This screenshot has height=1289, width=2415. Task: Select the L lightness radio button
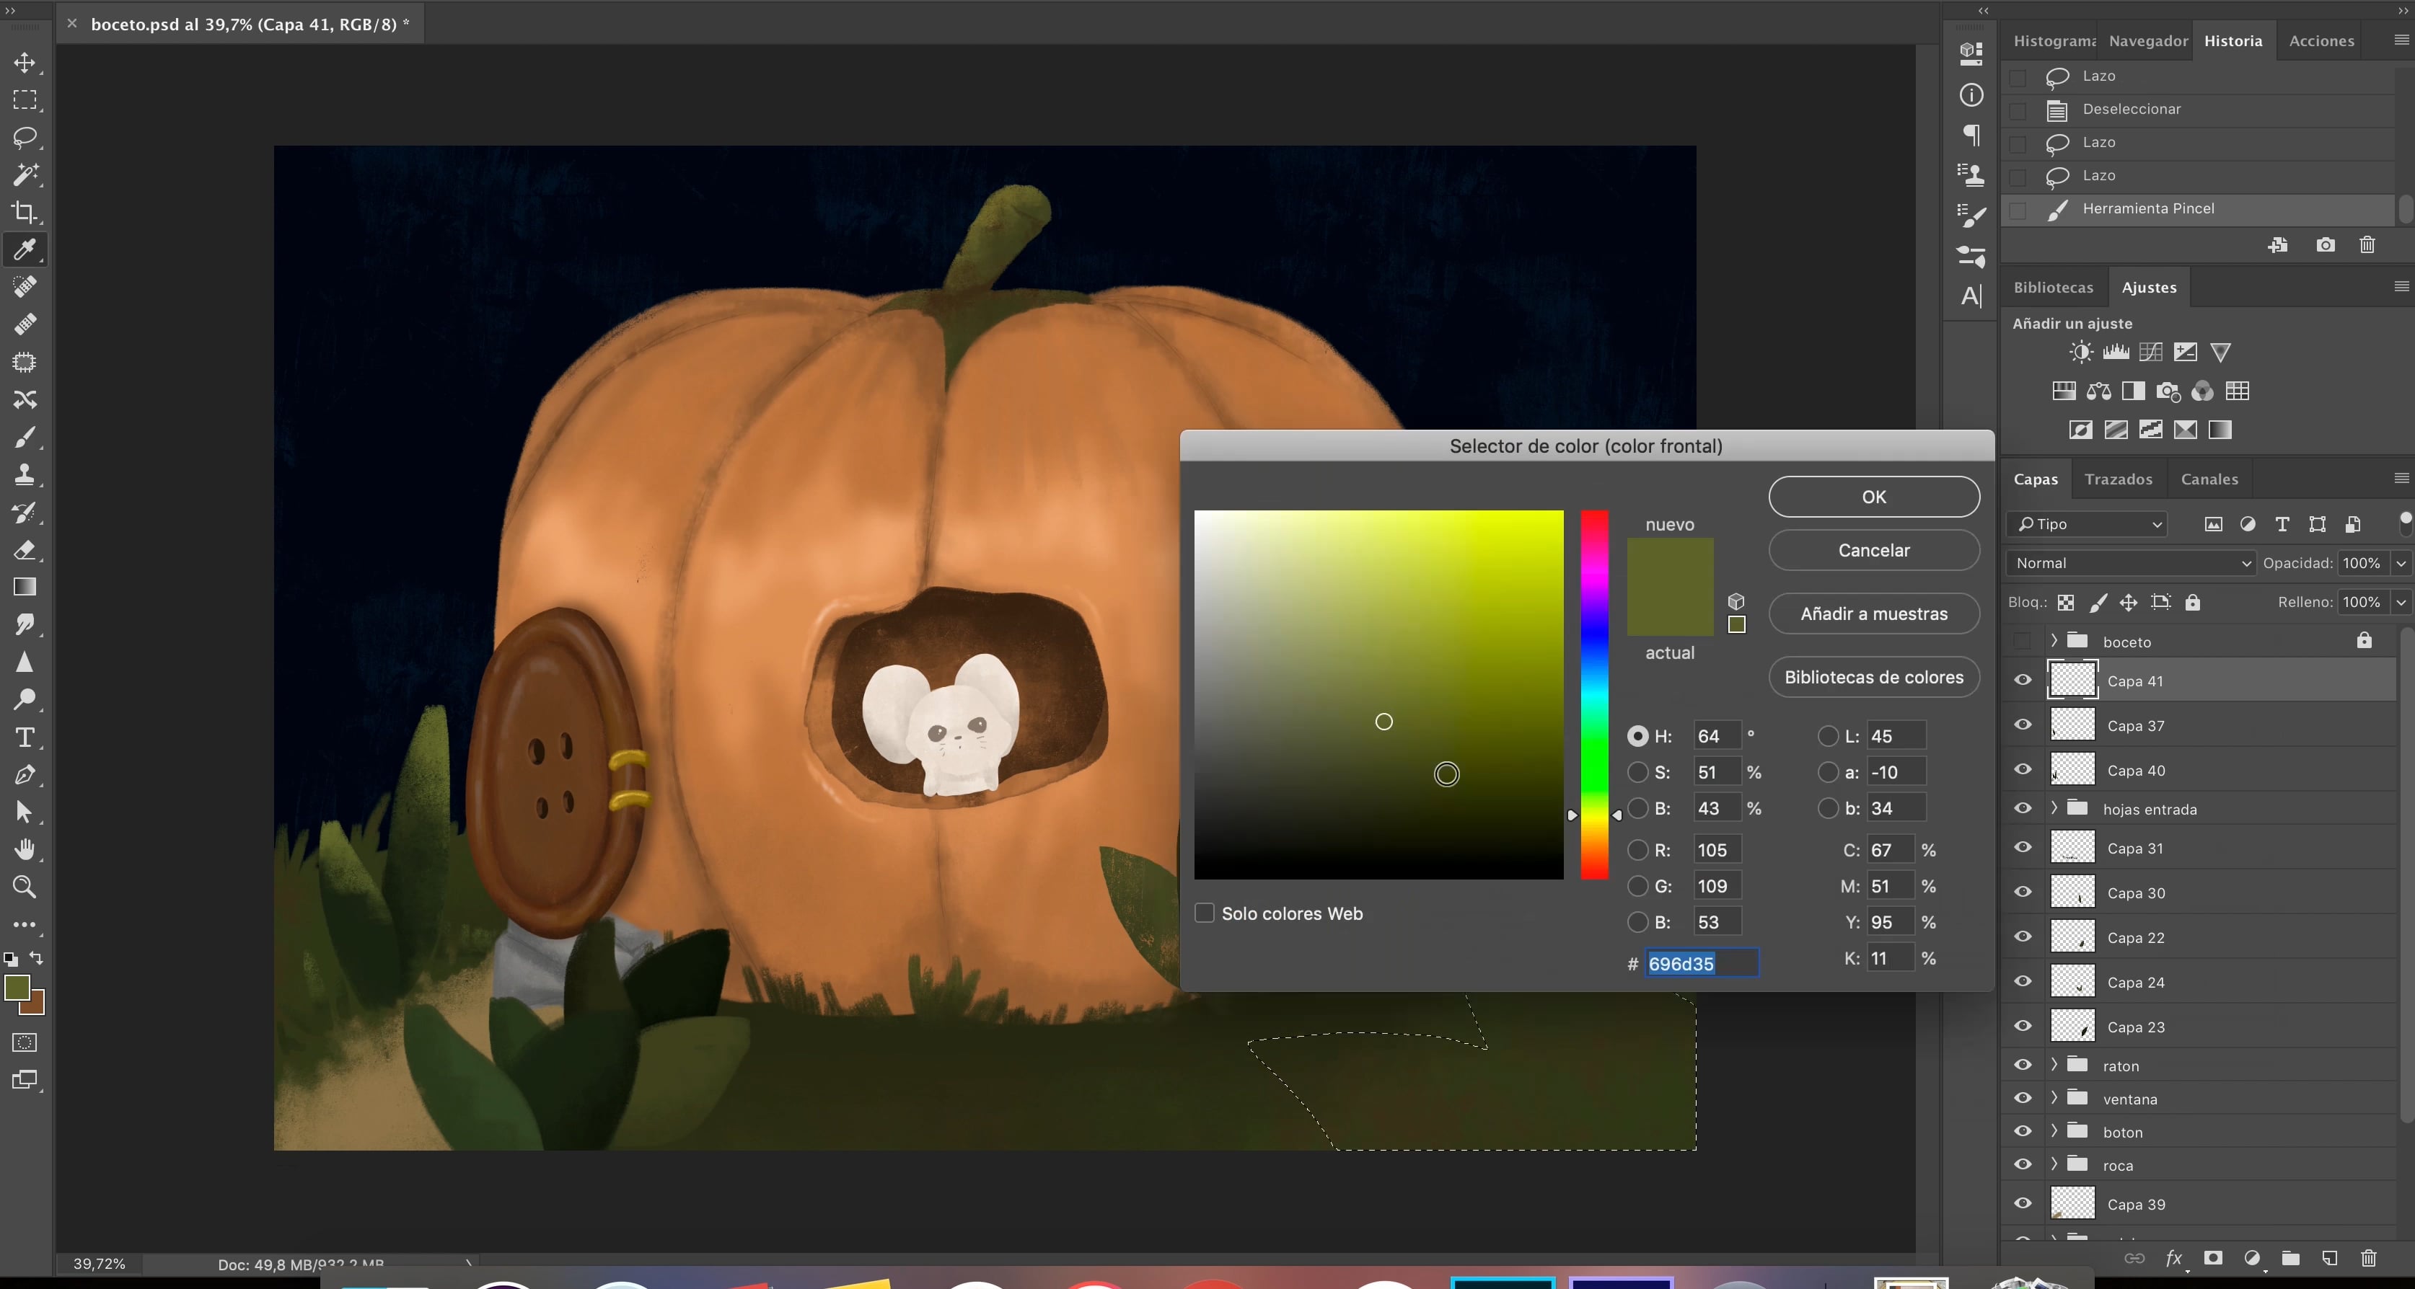pos(1828,736)
